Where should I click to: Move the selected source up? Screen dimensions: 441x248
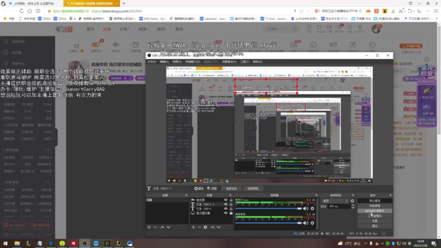click(213, 227)
